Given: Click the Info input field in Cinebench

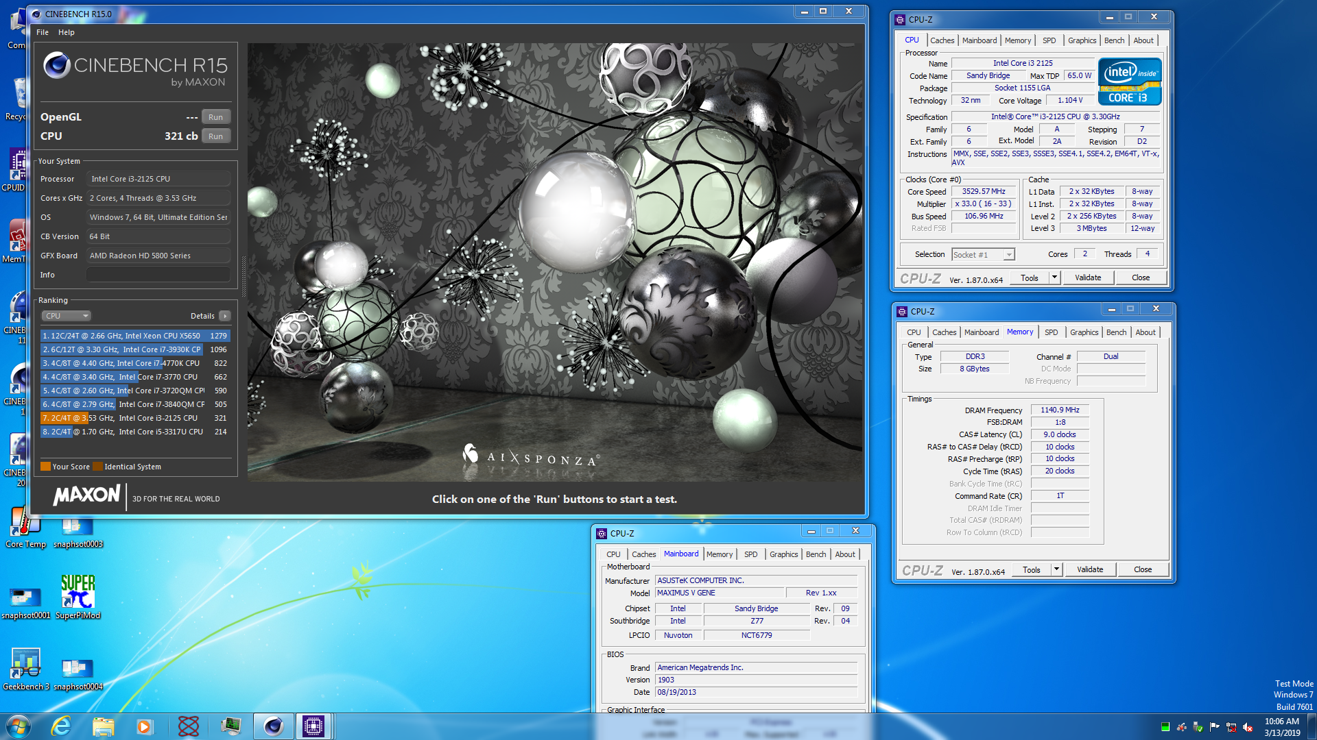Looking at the screenshot, I should 158,275.
